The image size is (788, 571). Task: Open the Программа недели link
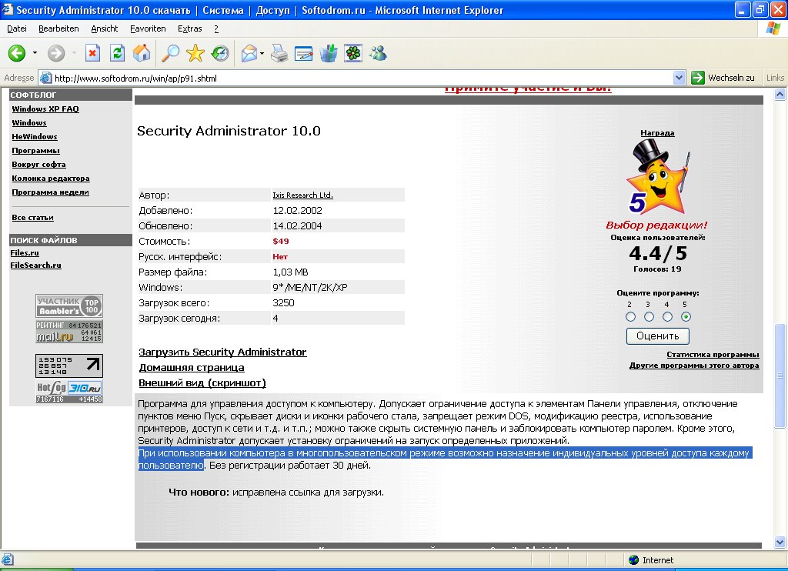(x=50, y=192)
